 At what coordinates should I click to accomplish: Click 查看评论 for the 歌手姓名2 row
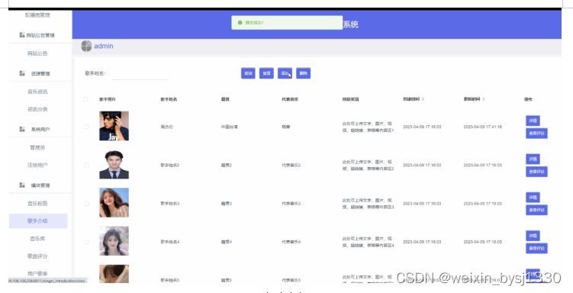[x=536, y=172]
